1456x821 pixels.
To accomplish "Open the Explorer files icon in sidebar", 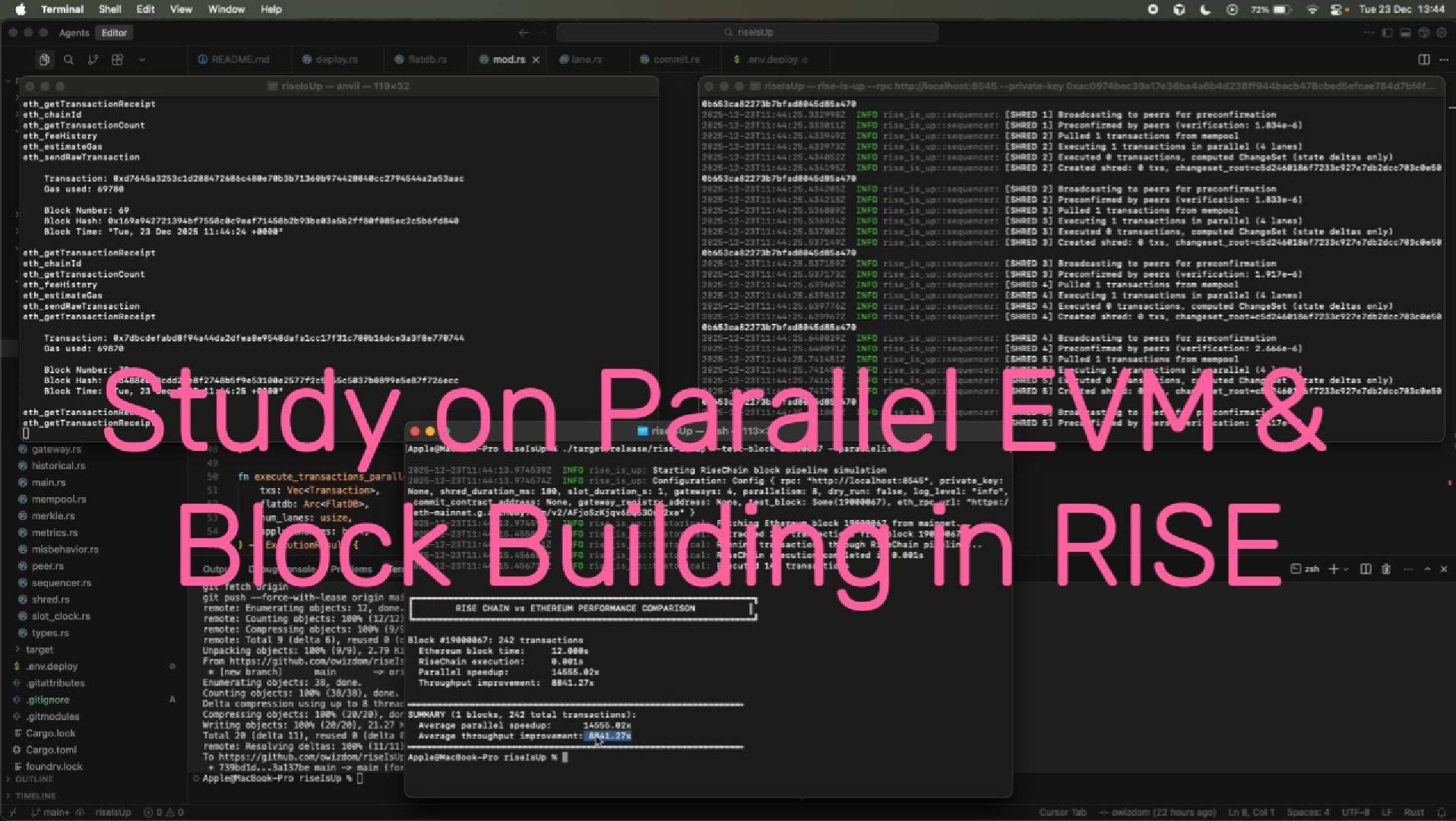I will click(45, 59).
